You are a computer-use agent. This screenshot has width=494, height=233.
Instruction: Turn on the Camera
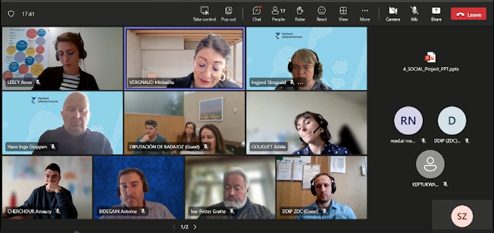[x=393, y=11]
